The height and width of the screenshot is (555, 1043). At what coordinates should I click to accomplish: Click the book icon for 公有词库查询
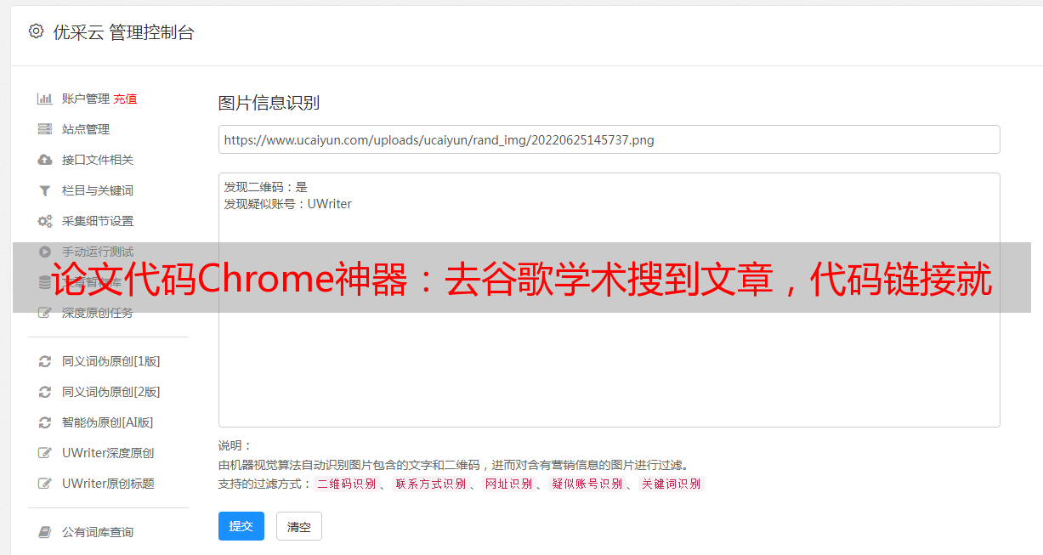[45, 532]
